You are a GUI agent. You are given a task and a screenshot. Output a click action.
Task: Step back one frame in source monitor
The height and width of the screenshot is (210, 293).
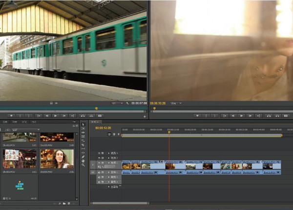tap(47, 116)
